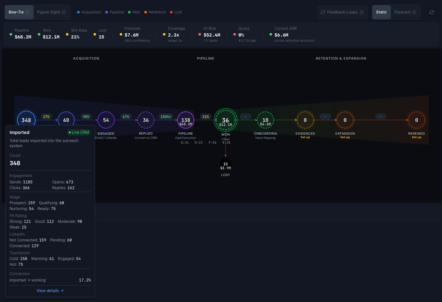This screenshot has height=302, width=442.
Task: Select the Lost node showing 15
Action: [226, 165]
